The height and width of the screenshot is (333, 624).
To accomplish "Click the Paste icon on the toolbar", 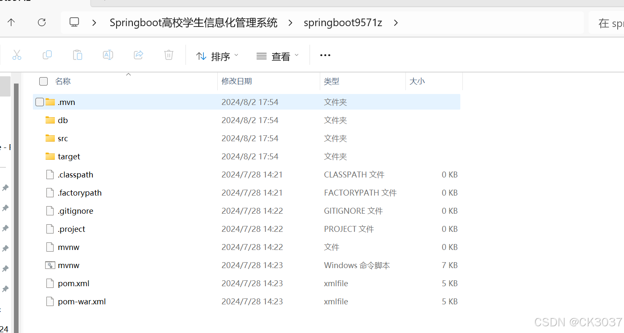I will click(x=78, y=55).
